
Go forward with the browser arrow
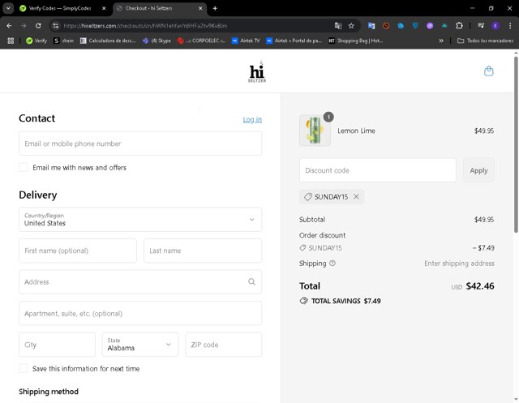[24, 26]
